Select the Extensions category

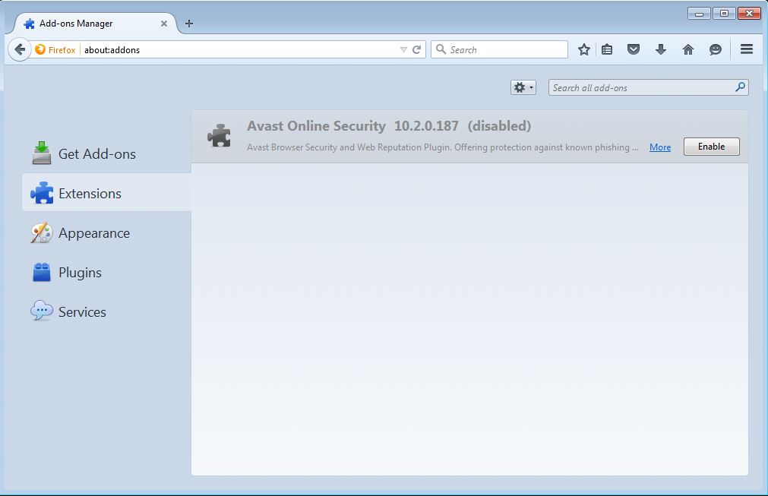pos(106,193)
